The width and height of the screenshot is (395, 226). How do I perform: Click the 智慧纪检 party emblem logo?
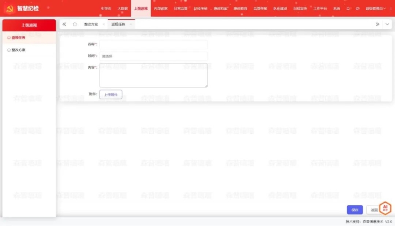(9, 8)
